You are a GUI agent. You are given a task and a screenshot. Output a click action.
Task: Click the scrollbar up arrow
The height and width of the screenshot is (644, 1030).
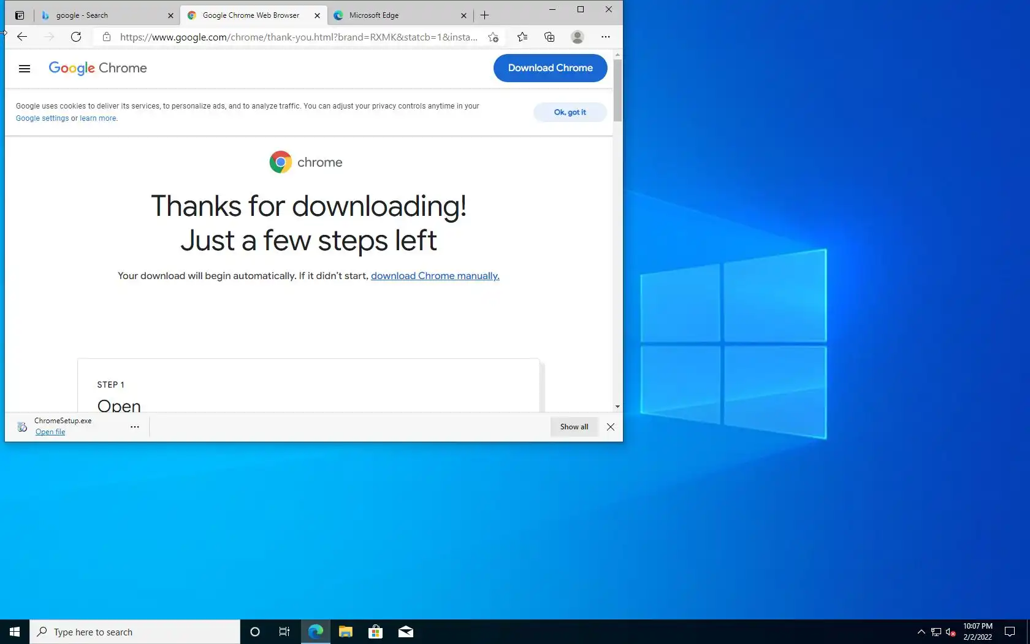tap(617, 55)
